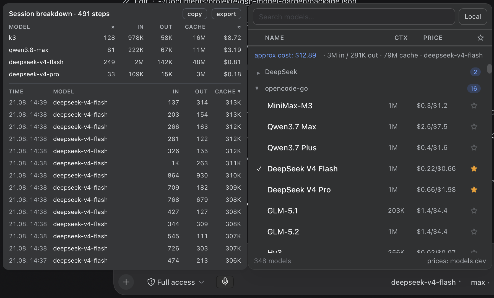The image size is (494, 298).
Task: Click the deepseek-v4-pro summary row
Action: 125,74
